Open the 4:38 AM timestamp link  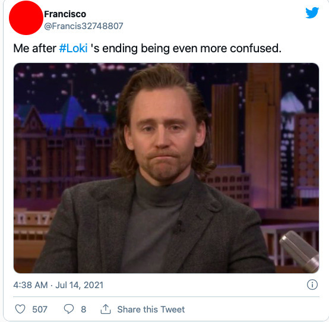(30, 285)
